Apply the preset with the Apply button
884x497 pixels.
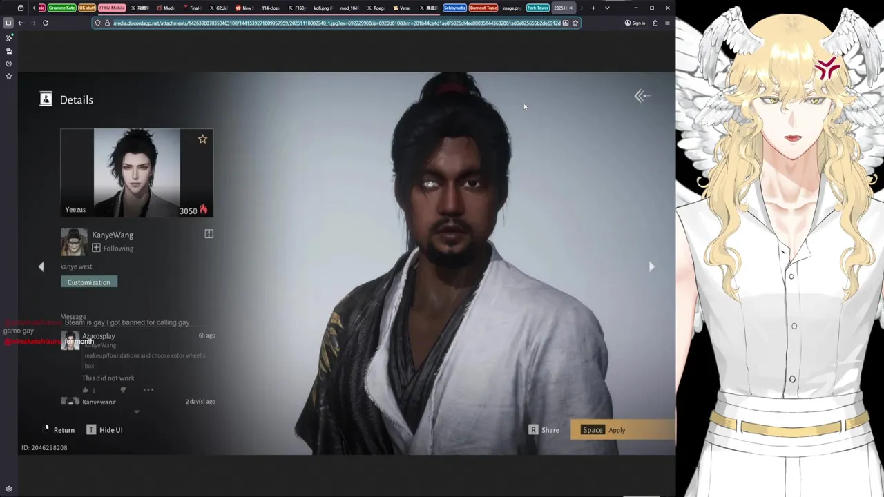(622, 430)
